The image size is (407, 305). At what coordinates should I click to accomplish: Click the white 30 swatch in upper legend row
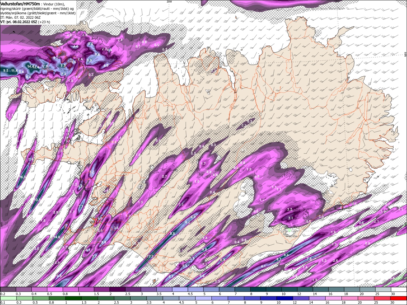coord(399,290)
